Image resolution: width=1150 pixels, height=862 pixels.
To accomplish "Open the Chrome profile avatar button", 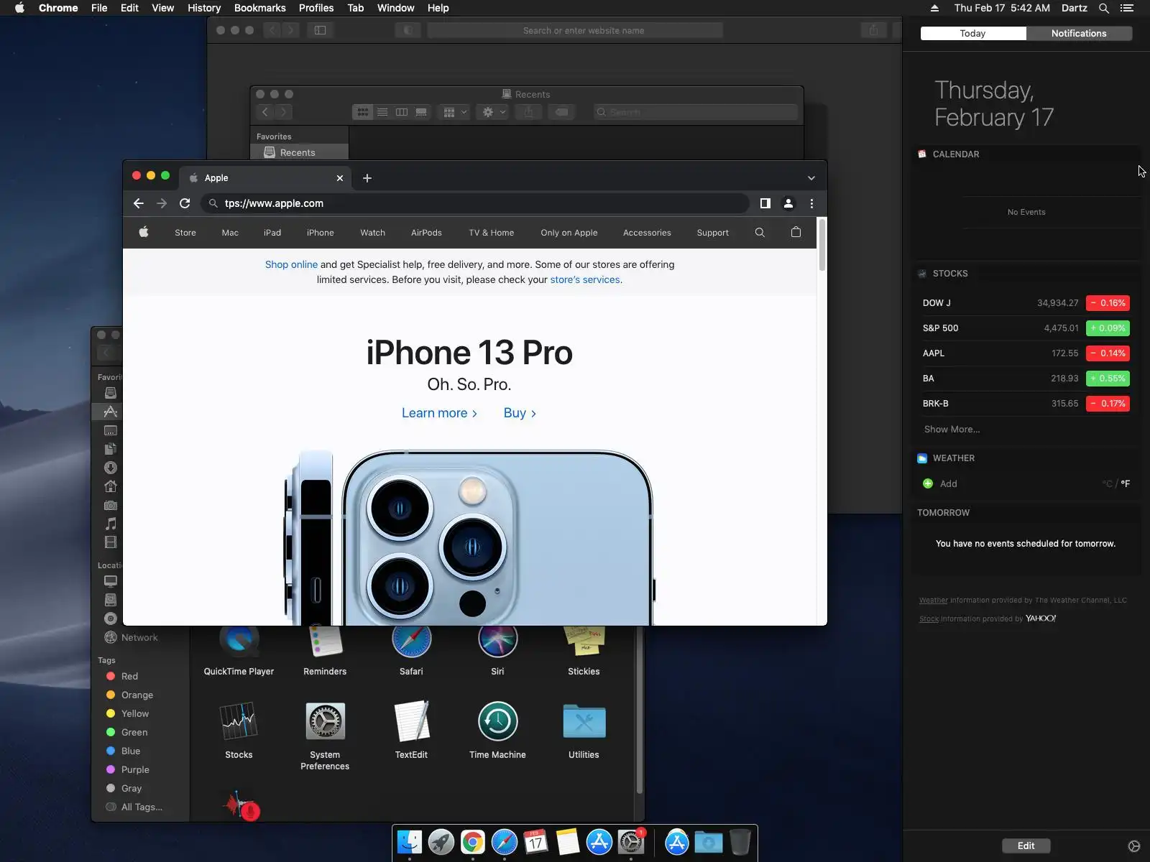I will (788, 203).
